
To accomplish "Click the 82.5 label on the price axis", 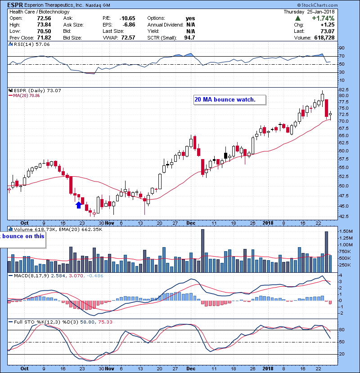I will pyautogui.click(x=343, y=90).
